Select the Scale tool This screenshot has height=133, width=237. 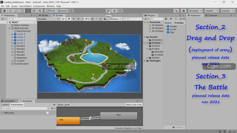(22, 11)
